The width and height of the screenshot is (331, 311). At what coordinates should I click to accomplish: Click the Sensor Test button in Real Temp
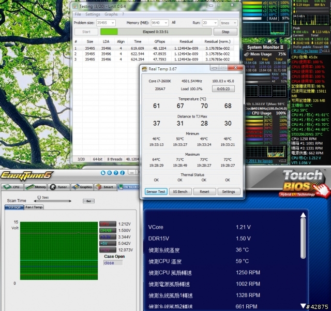pos(156,191)
